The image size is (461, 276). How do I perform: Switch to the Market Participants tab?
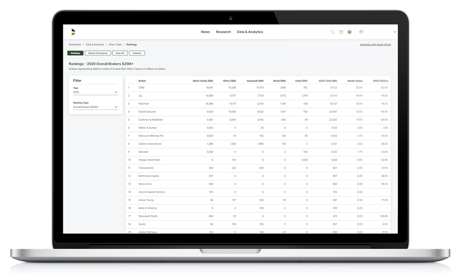click(x=98, y=53)
